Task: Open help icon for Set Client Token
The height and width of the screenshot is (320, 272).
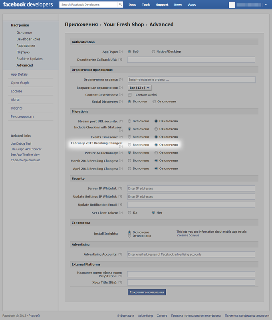Action: (x=121, y=213)
